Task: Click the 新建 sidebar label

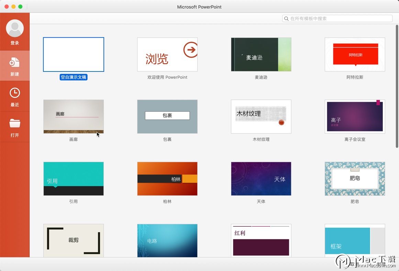Action: pos(15,74)
